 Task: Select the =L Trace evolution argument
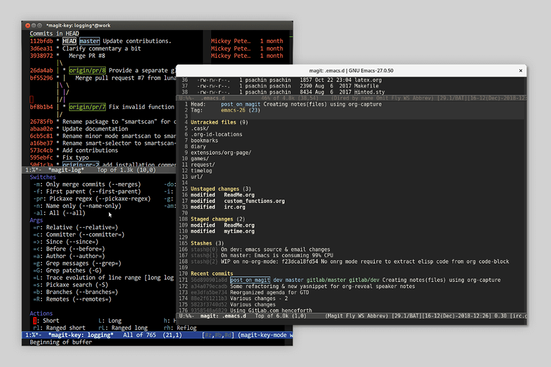coord(103,278)
